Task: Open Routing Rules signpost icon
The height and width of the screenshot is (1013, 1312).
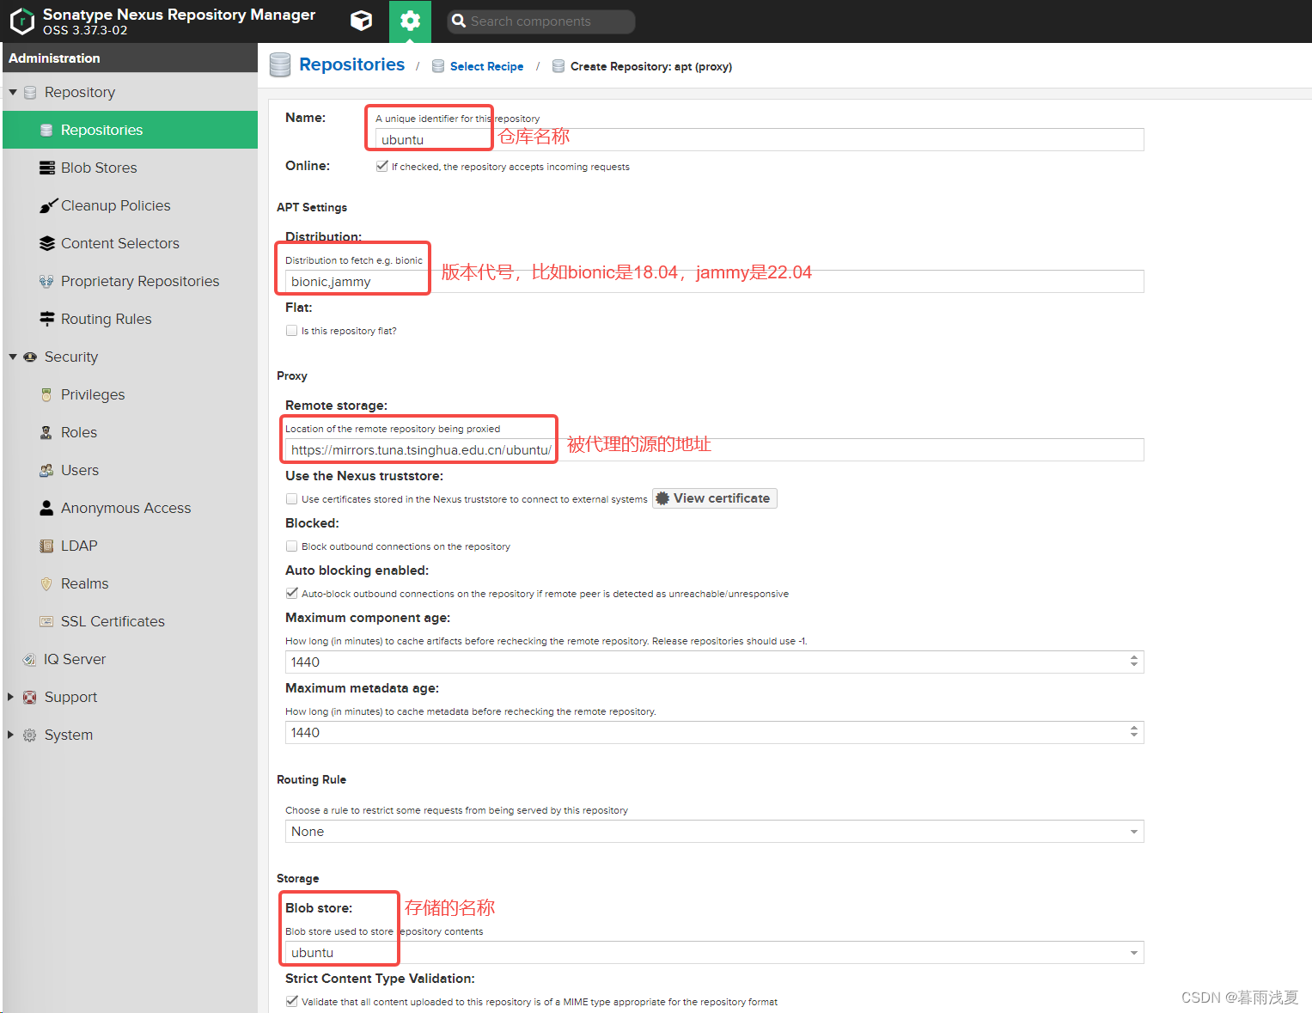Action: [x=47, y=319]
